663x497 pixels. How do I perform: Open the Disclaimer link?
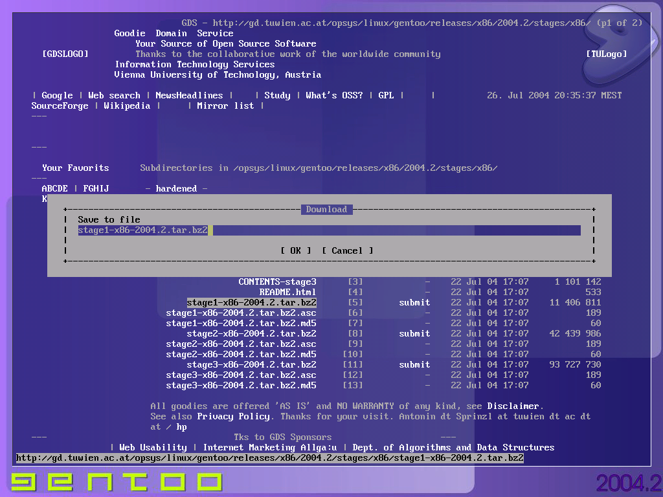513,406
